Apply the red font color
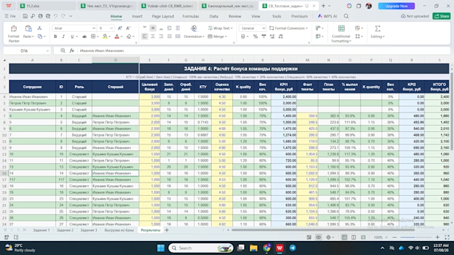This screenshot has height=255, width=454. (117, 37)
